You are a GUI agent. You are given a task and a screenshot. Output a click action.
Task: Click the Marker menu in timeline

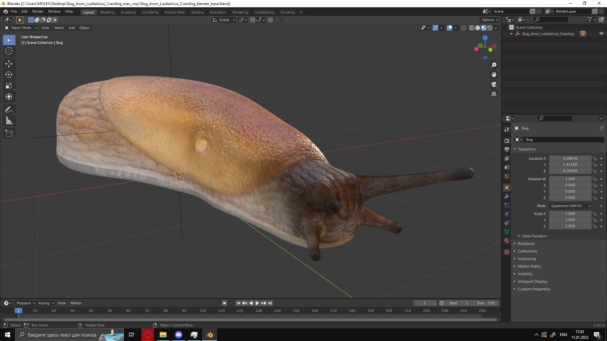coord(76,303)
